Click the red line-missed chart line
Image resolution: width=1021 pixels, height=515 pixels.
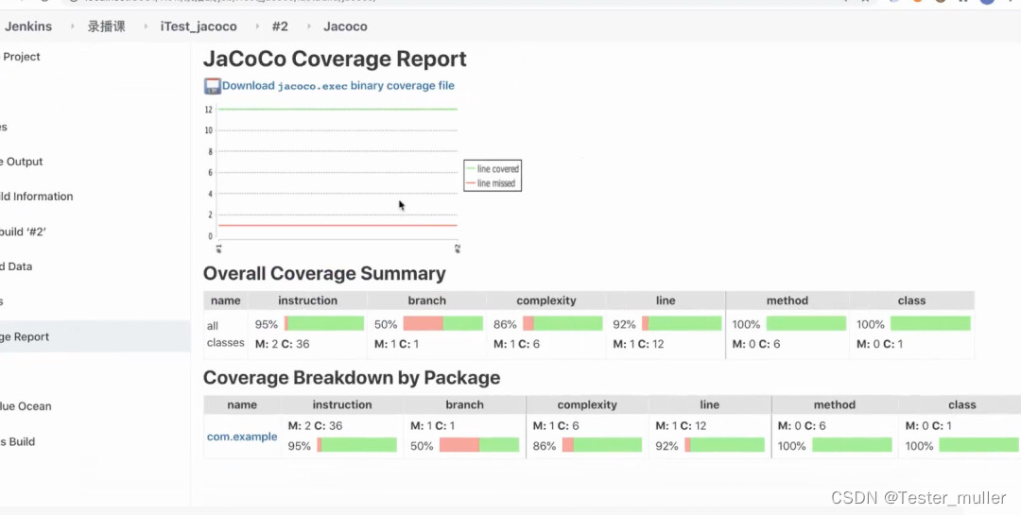(337, 225)
